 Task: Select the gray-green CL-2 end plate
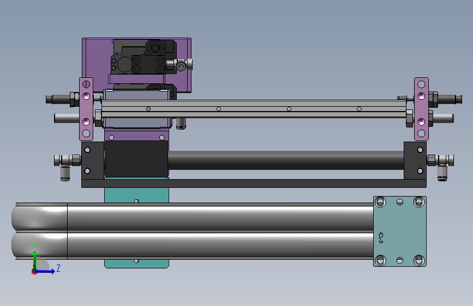tap(400, 231)
